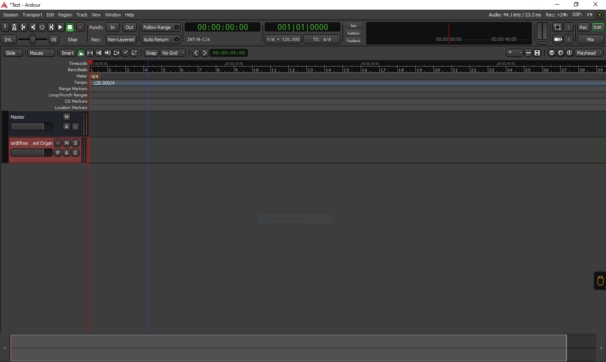
Task: Click the expand tracks icon
Action: 537,53
